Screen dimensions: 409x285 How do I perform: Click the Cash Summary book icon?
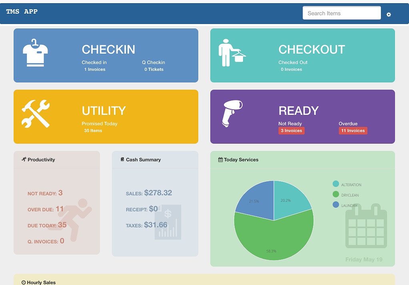[x=122, y=159]
